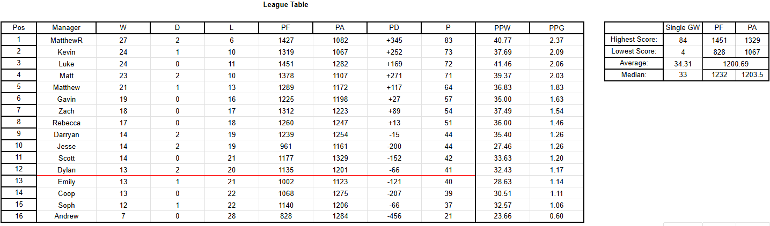Select Luke's PPW value 41.46
Image resolution: width=770 pixels, height=226 pixels.
click(502, 64)
